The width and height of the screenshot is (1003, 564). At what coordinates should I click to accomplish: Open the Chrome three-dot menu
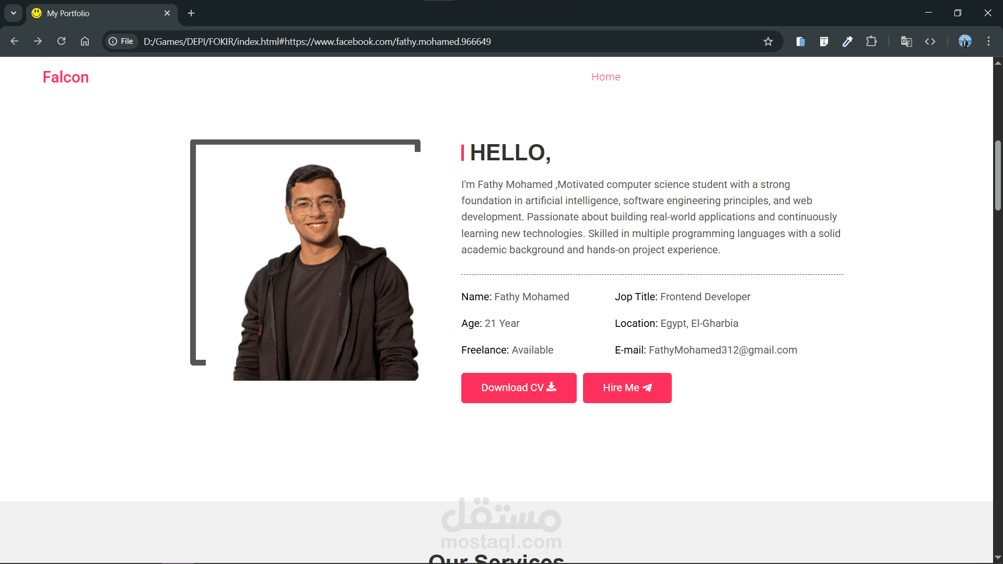click(x=988, y=41)
